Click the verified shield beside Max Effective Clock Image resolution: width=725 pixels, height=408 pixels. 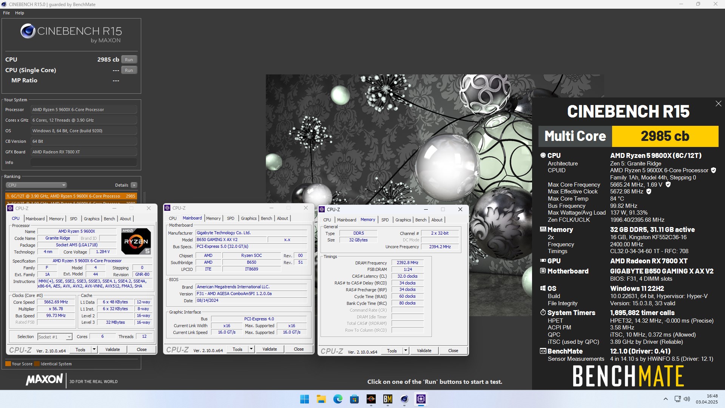[x=649, y=192]
